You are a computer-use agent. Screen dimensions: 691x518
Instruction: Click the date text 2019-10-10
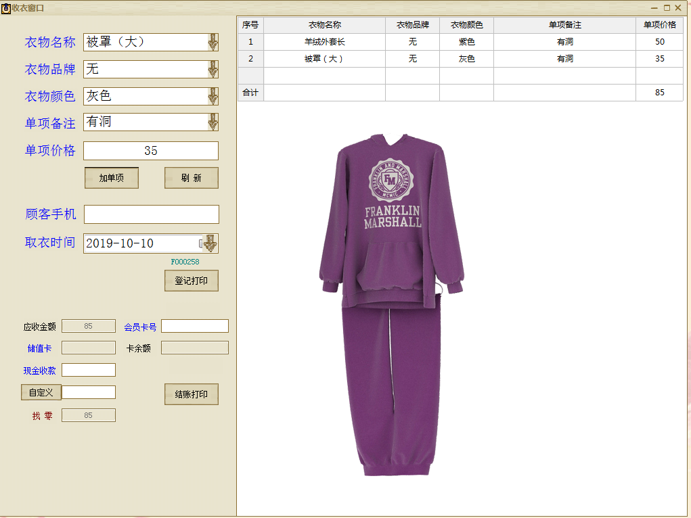point(120,243)
